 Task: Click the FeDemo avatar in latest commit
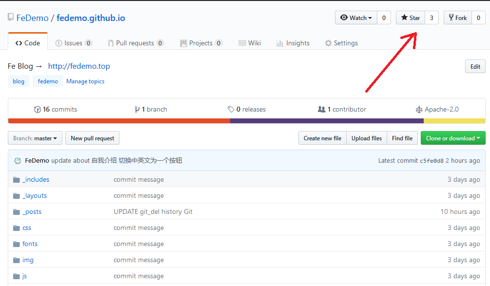[18, 160]
